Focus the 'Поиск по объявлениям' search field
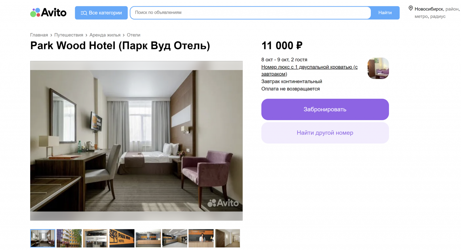 tap(250, 13)
